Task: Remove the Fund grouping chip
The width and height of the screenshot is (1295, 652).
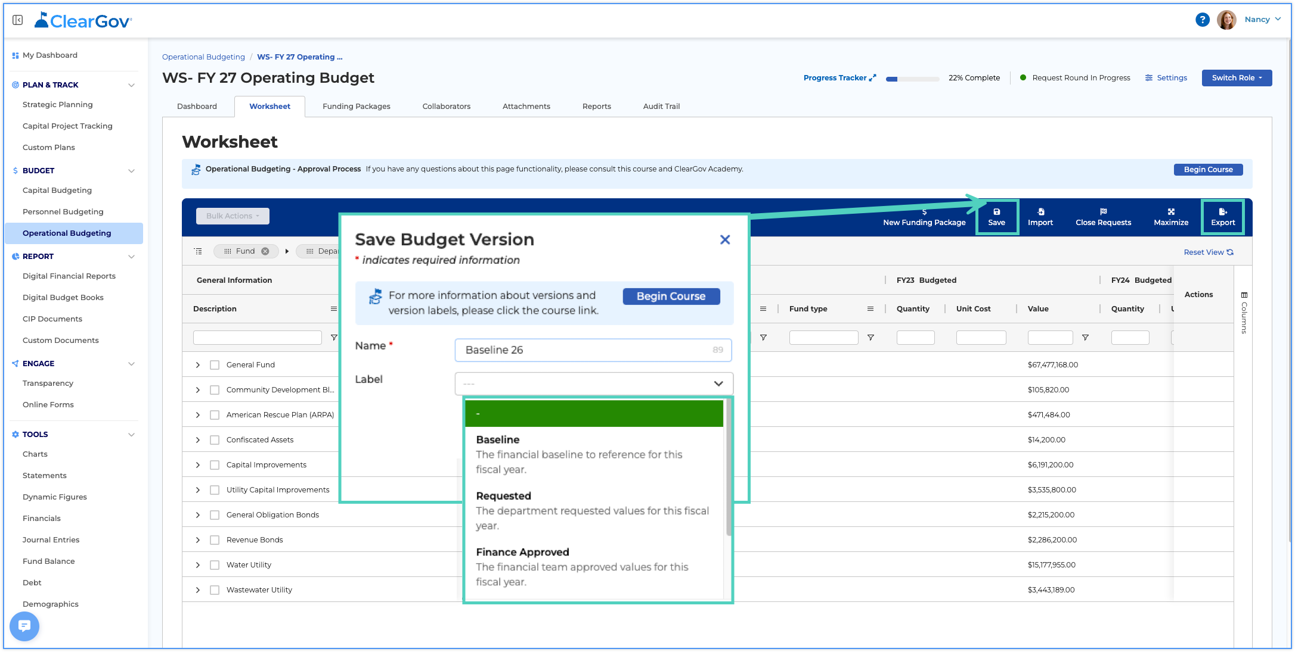Action: coord(265,251)
